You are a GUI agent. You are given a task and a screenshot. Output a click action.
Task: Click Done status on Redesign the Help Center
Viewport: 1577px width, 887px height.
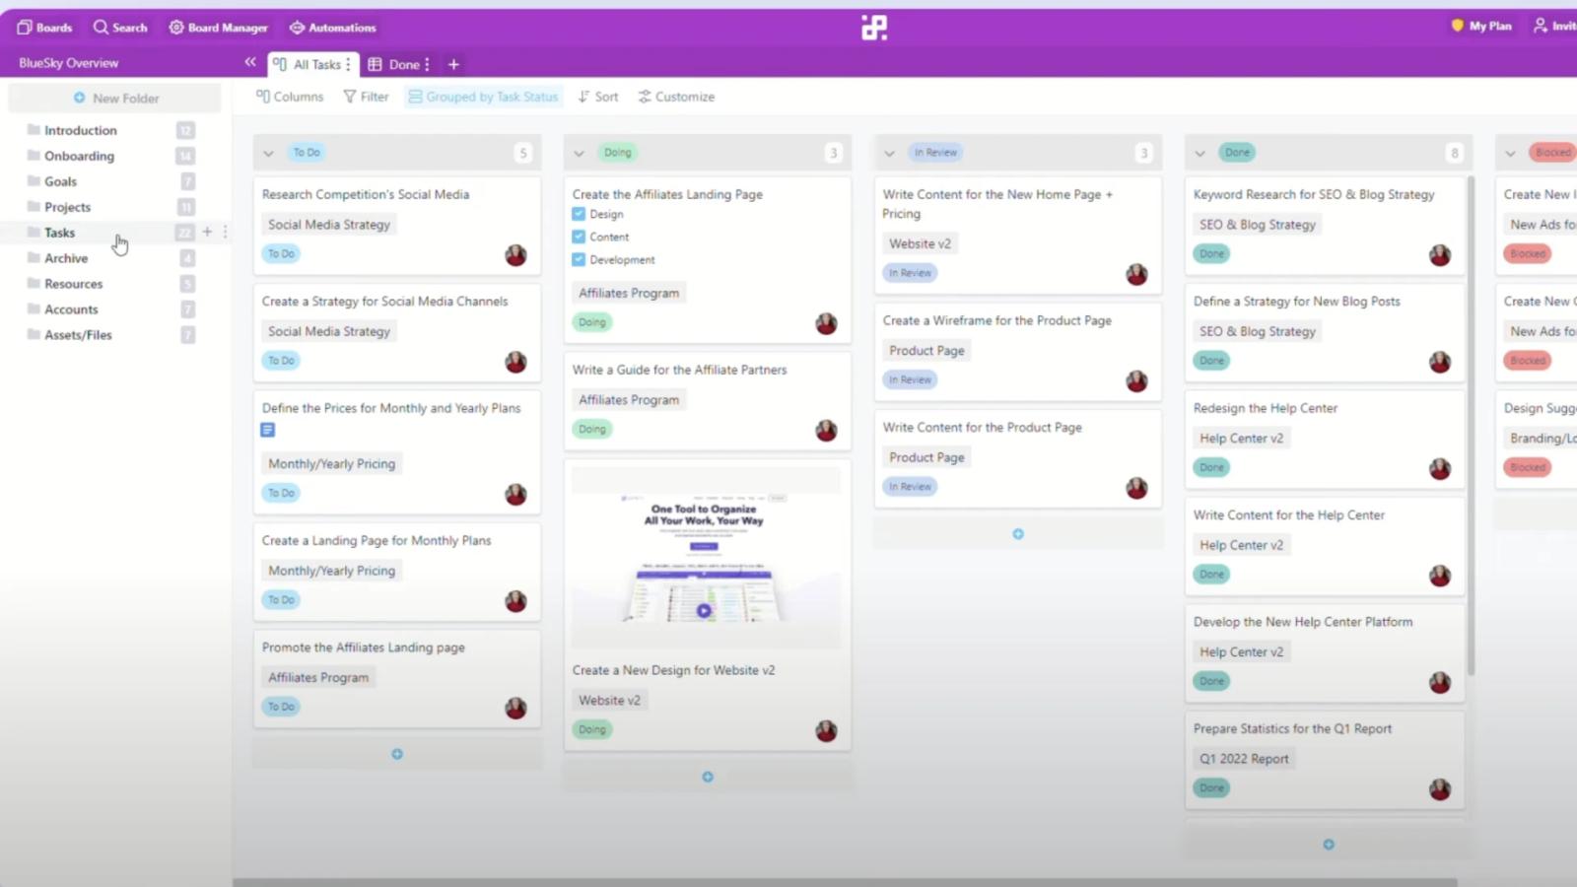(1211, 467)
